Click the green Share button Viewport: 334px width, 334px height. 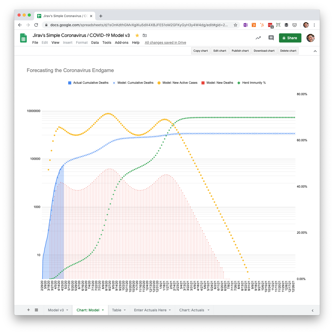[290, 38]
